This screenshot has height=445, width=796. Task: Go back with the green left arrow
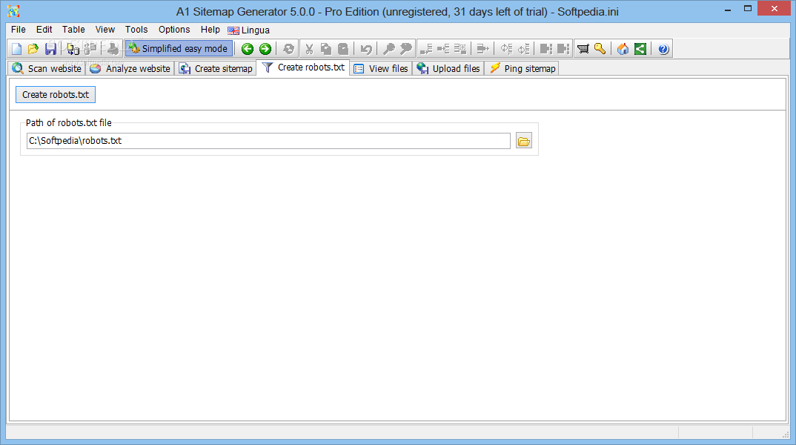point(248,49)
